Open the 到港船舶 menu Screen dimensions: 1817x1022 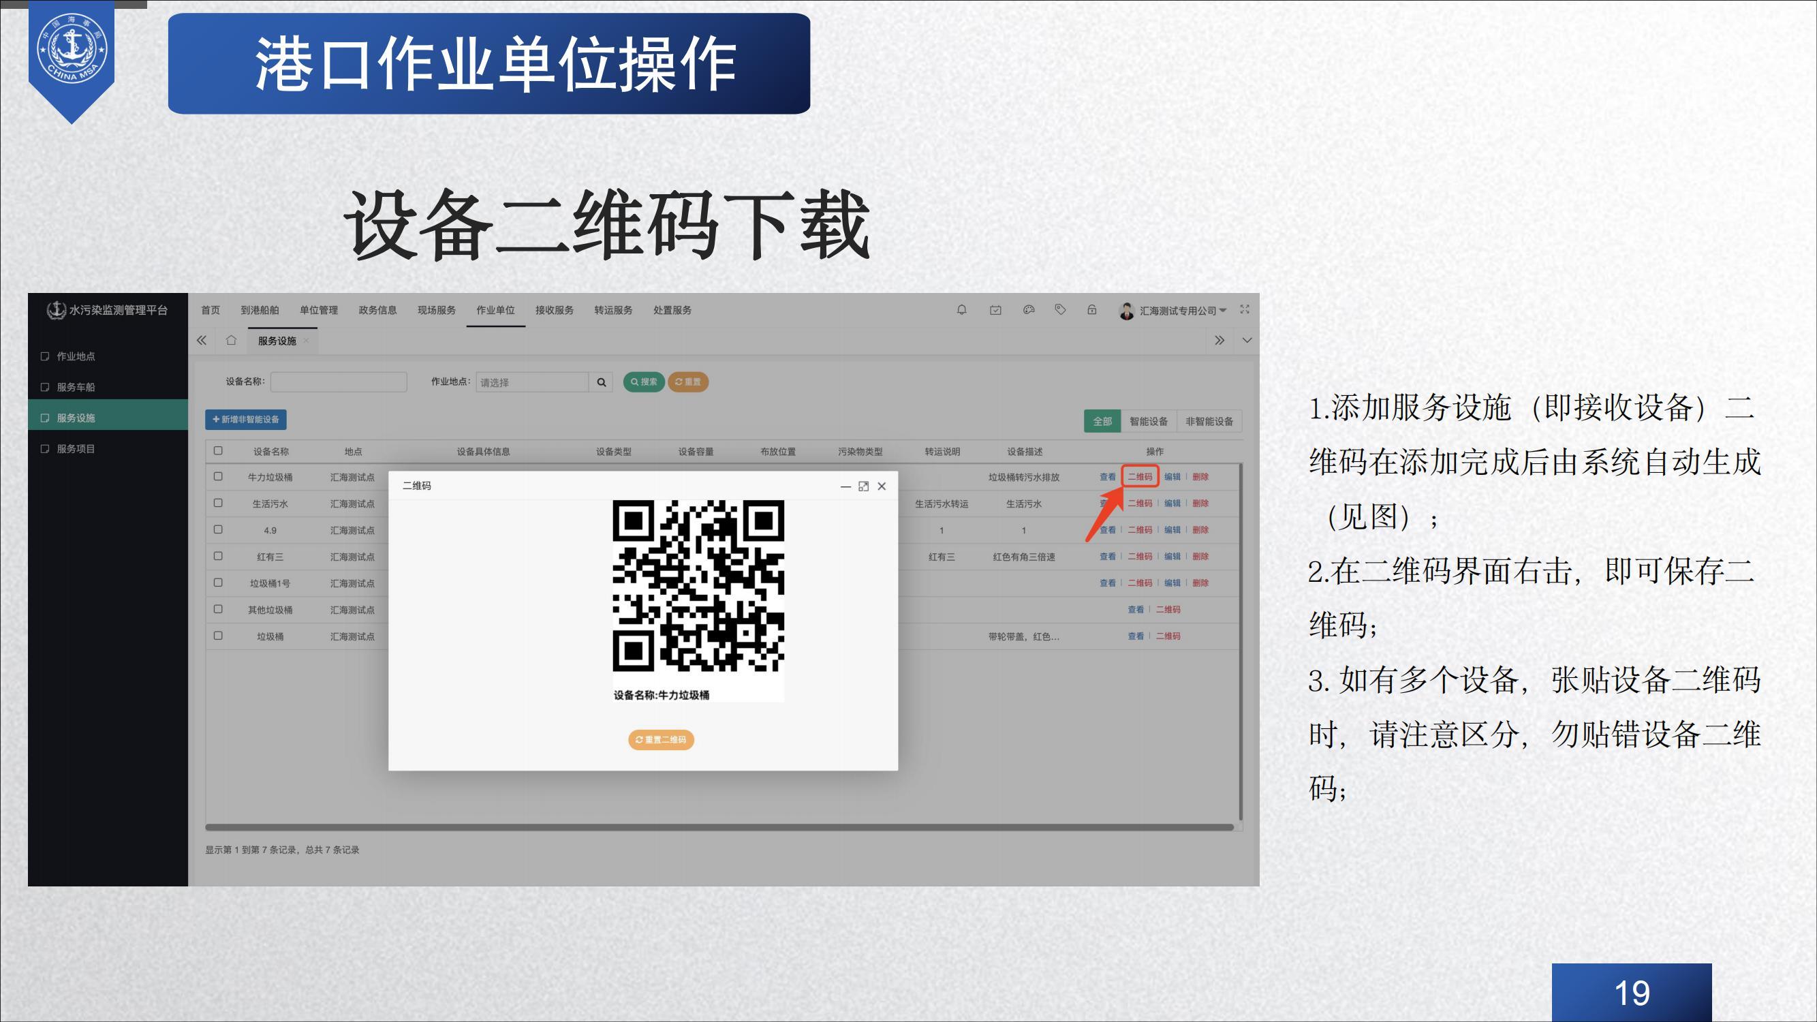click(260, 310)
